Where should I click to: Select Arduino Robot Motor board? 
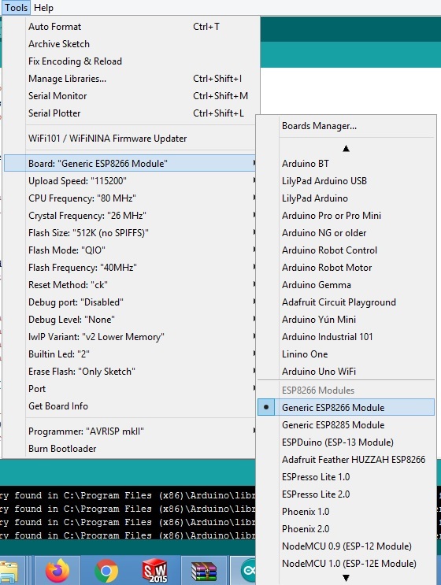[346, 268]
